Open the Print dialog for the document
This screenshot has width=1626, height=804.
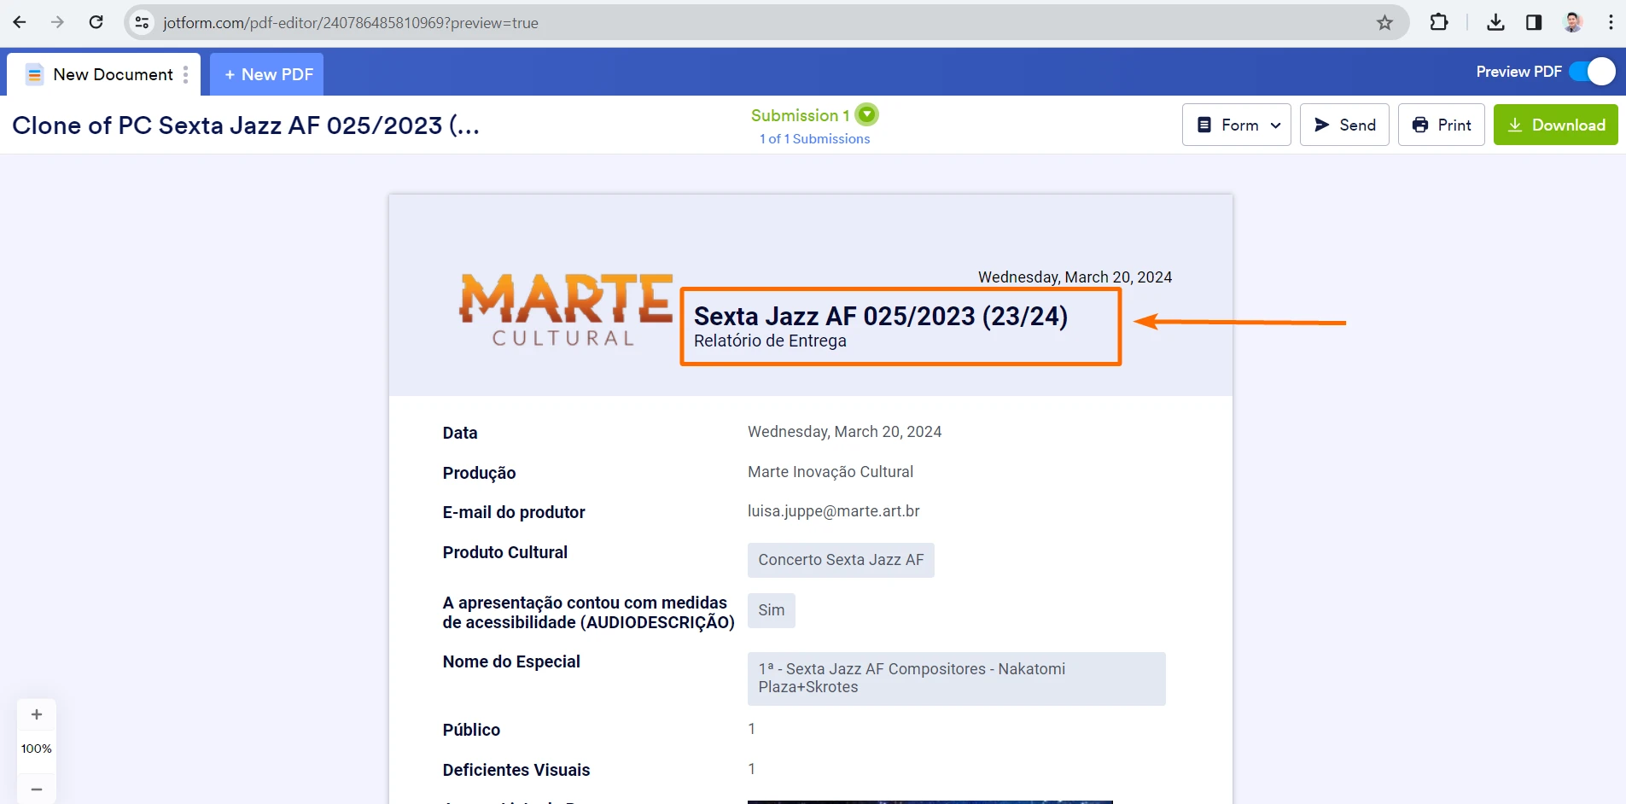pyautogui.click(x=1442, y=125)
